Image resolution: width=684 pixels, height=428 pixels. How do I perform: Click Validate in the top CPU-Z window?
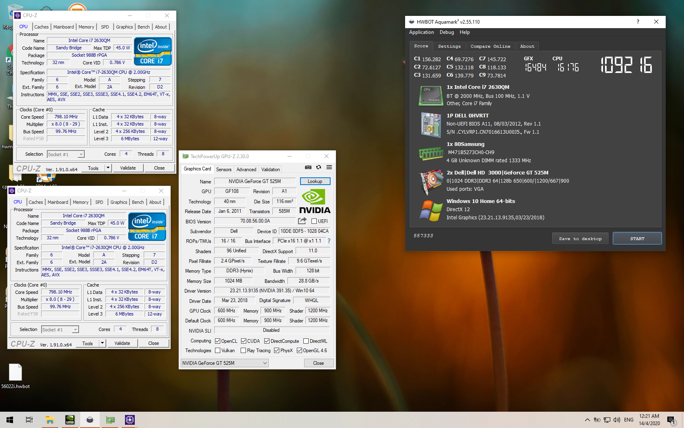point(128,168)
